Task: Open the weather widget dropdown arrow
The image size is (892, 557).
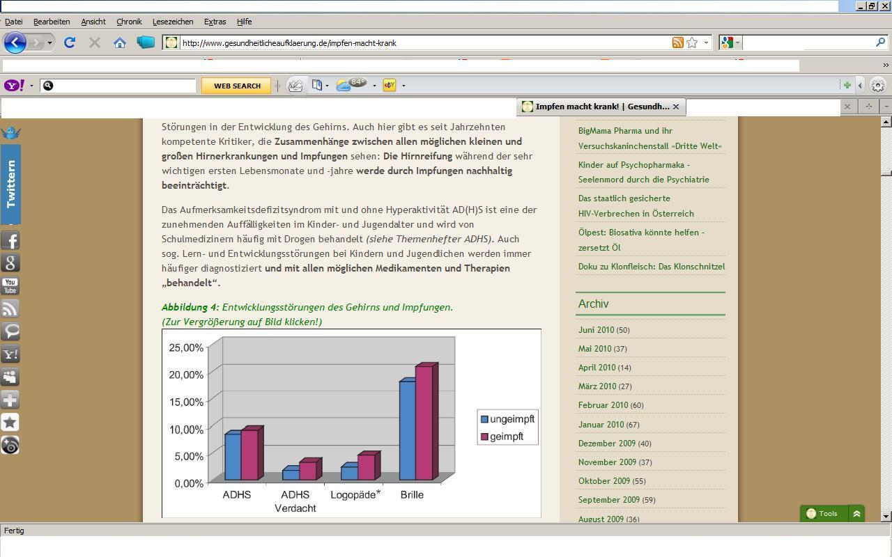Action: [374, 86]
